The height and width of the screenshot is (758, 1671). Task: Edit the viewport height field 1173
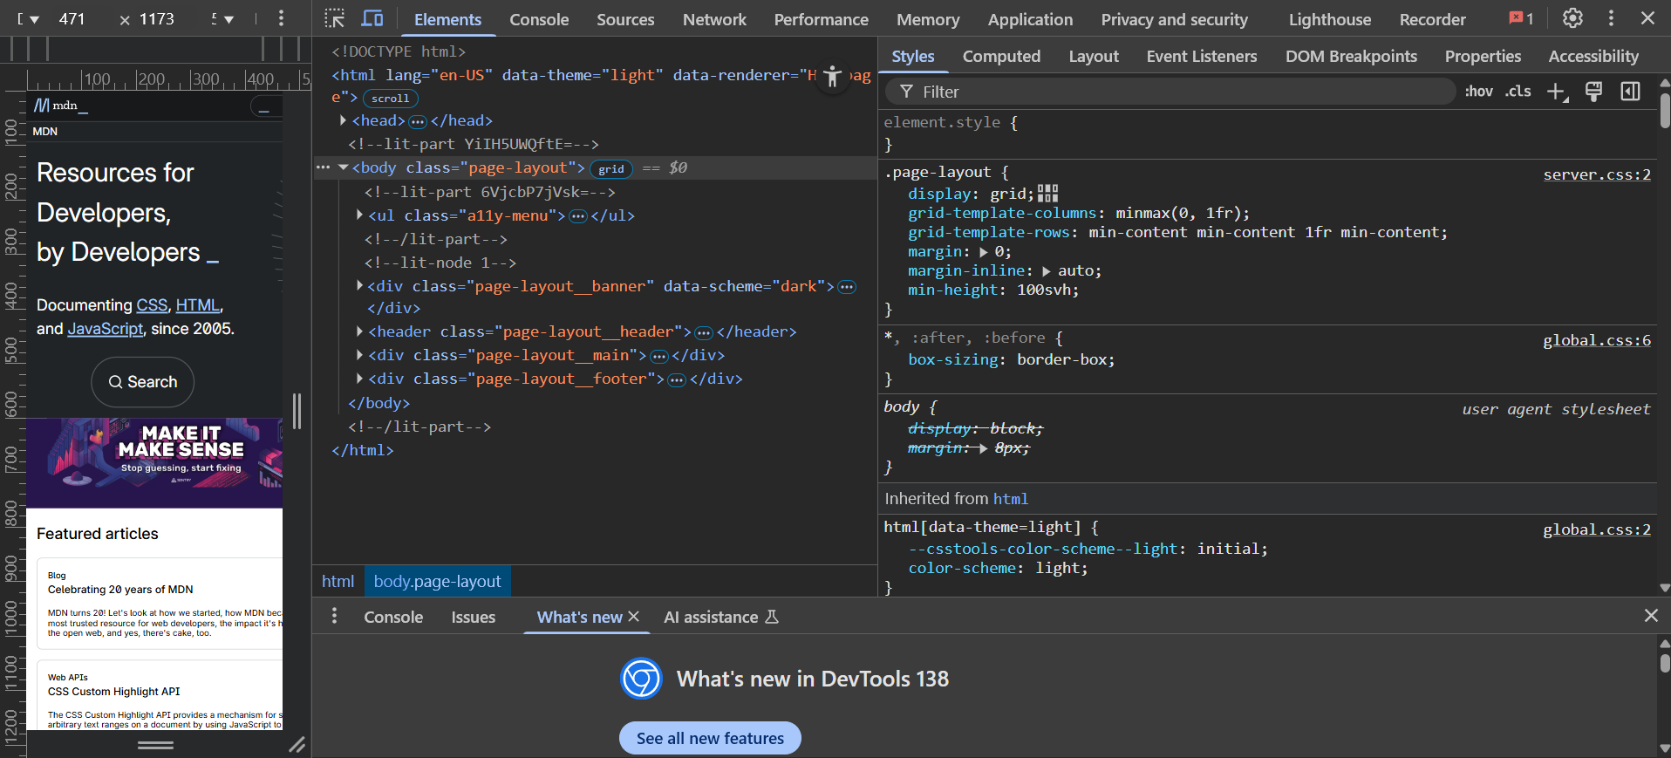157,19
